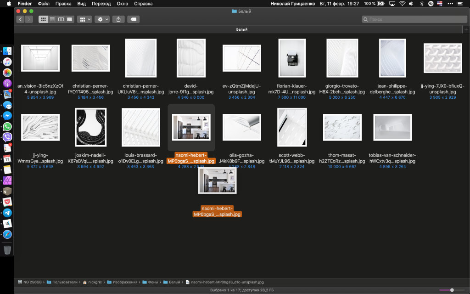470x294 pixels.
Task: Select icon view mode toggle
Action: pos(44,19)
